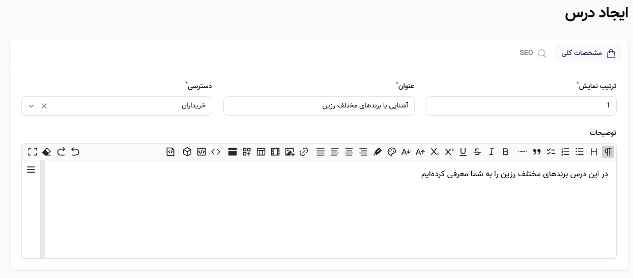The width and height of the screenshot is (633, 278).
Task: Expand the دسترسی dropdown chevron
Action: click(x=31, y=106)
